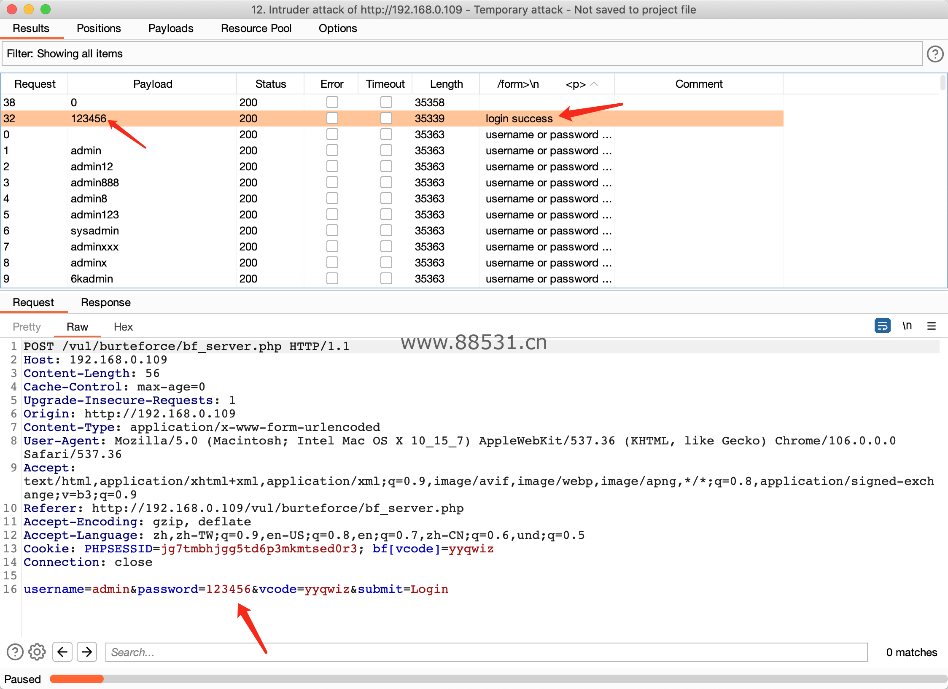Click the Cookie header line
948x689 pixels.
pos(259,549)
